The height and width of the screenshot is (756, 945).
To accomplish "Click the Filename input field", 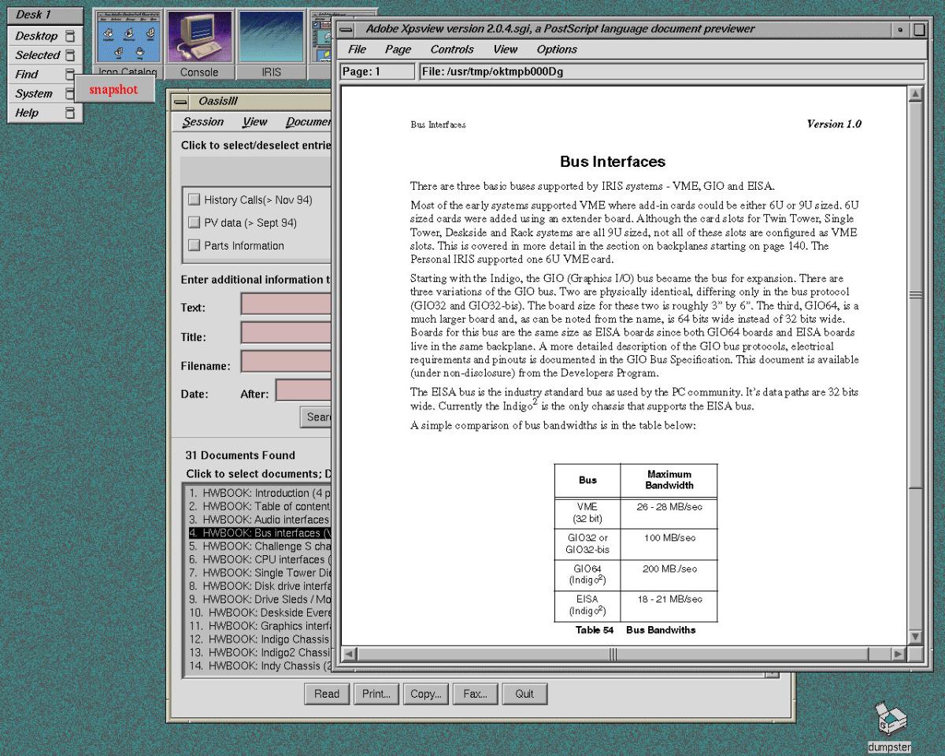I will (287, 361).
